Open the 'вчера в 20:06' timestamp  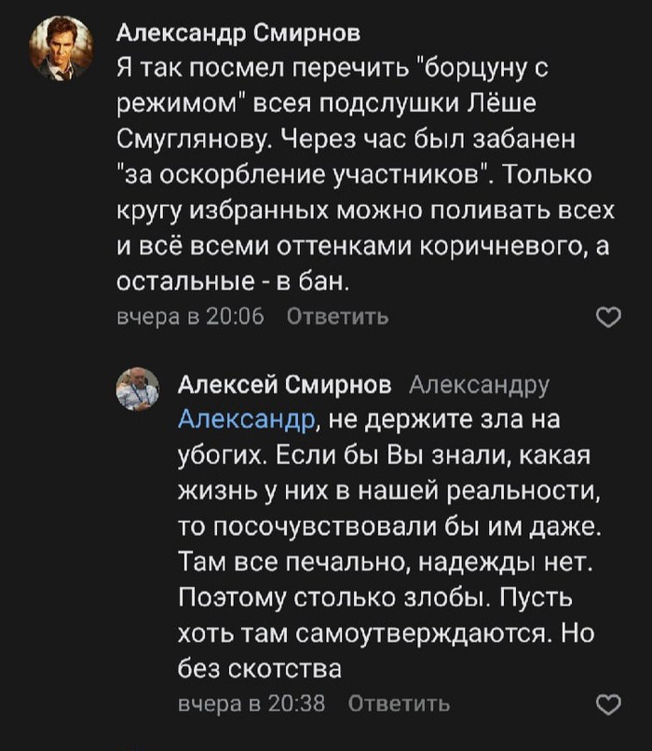[x=189, y=318]
